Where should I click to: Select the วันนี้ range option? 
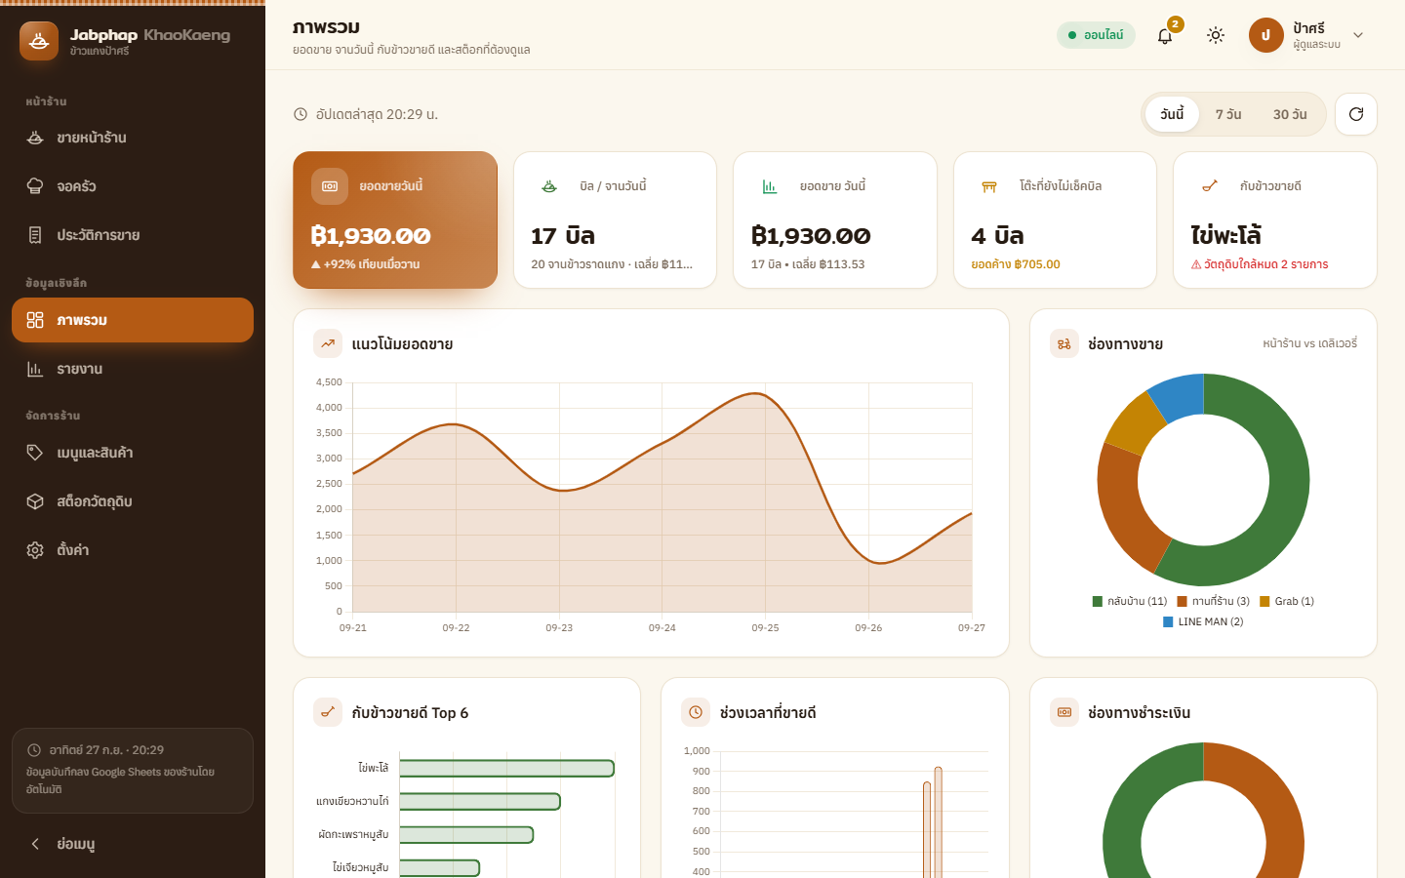[1172, 114]
